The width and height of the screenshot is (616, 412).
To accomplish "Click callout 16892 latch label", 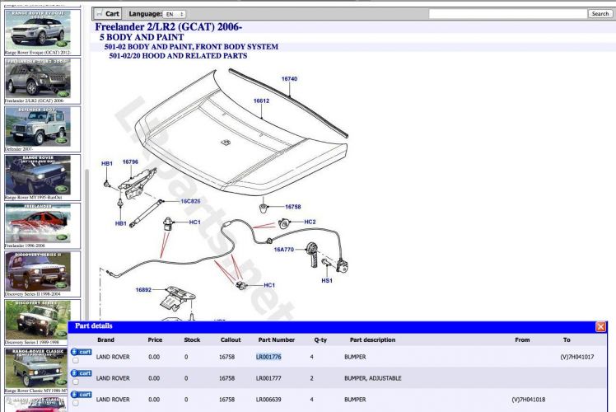I will coord(143,290).
